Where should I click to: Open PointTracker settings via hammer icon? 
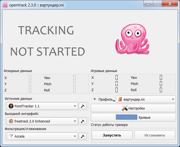(x=82, y=106)
